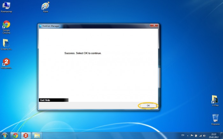Switch to Holdem Manager 2 taskbar button
Image resolution: width=223 pixels, height=139 pixels.
[26, 136]
